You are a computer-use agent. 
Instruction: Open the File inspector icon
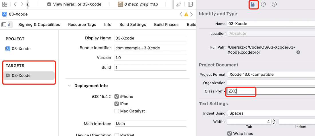click(253, 4)
